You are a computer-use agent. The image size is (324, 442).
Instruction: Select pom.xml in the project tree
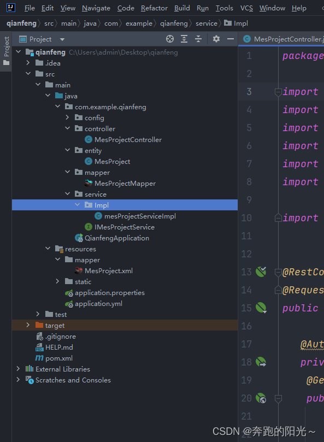click(x=59, y=358)
